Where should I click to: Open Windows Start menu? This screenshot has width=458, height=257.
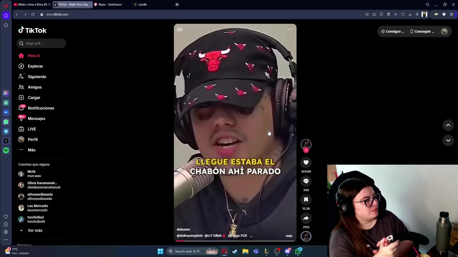(160, 251)
